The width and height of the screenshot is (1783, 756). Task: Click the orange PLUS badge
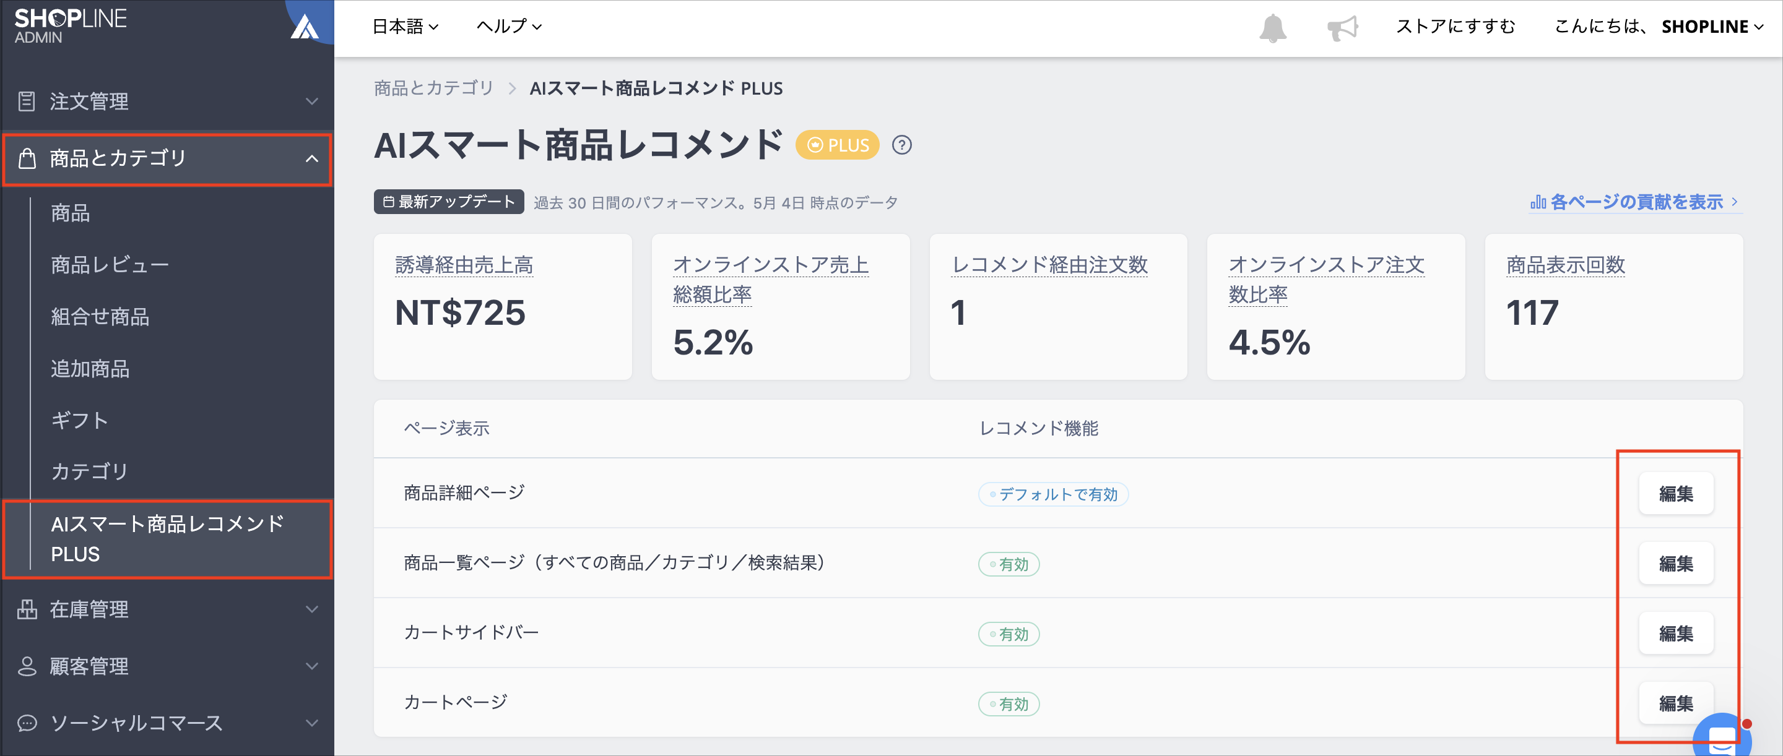[x=838, y=145]
